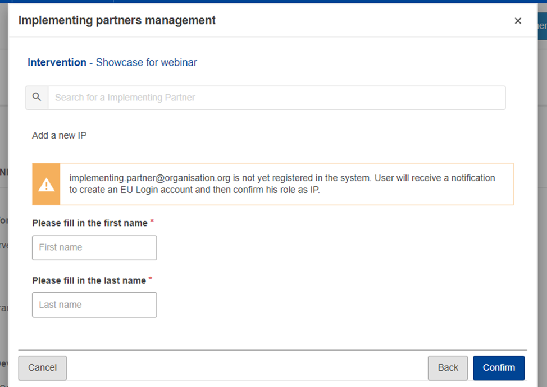Click into the First name input
This screenshot has height=387, width=547.
[94, 248]
